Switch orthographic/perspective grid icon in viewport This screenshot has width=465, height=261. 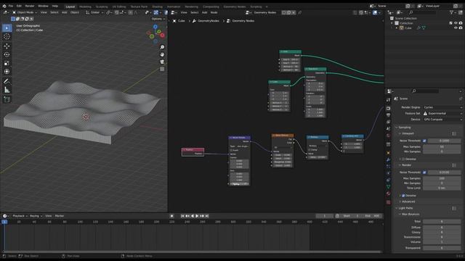point(162,69)
